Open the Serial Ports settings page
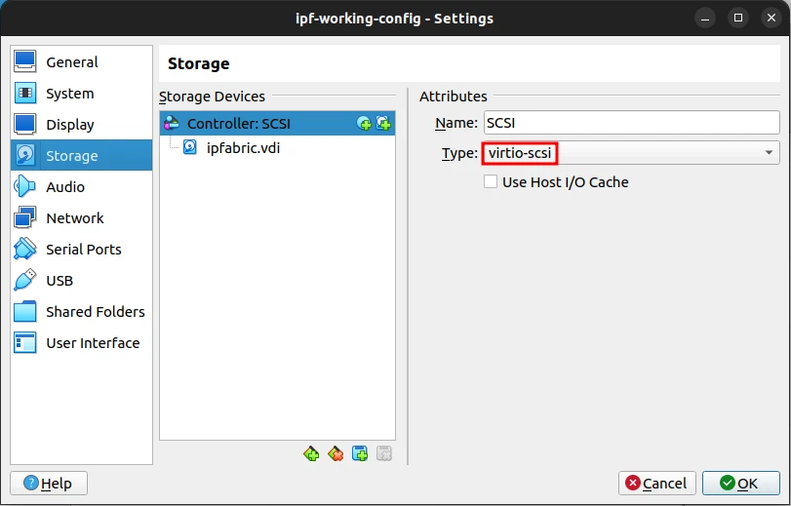The height and width of the screenshot is (506, 791). click(83, 250)
